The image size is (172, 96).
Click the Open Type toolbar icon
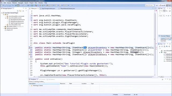coord(47,5)
